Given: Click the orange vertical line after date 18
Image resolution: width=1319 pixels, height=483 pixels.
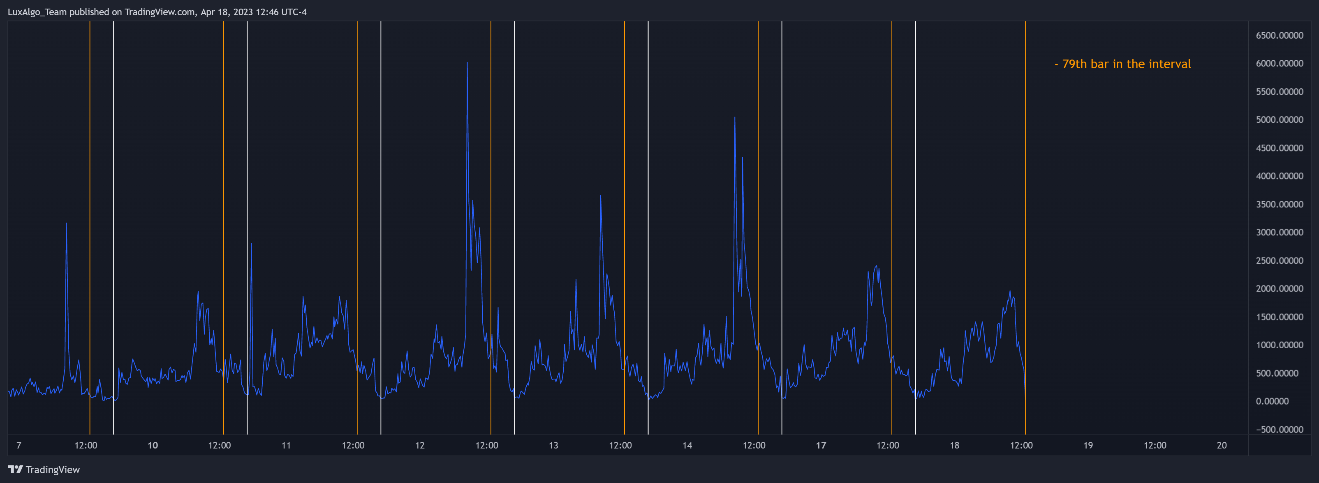Looking at the screenshot, I should (x=1025, y=228).
